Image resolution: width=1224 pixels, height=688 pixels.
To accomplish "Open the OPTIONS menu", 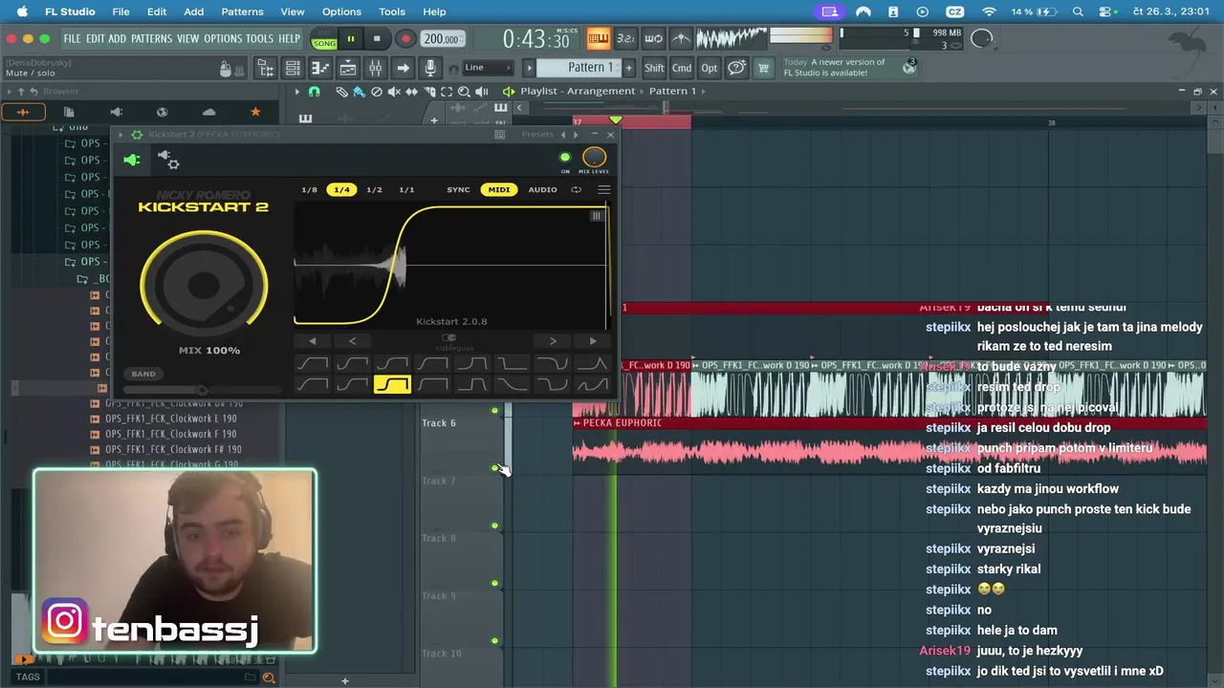I will click(x=223, y=38).
